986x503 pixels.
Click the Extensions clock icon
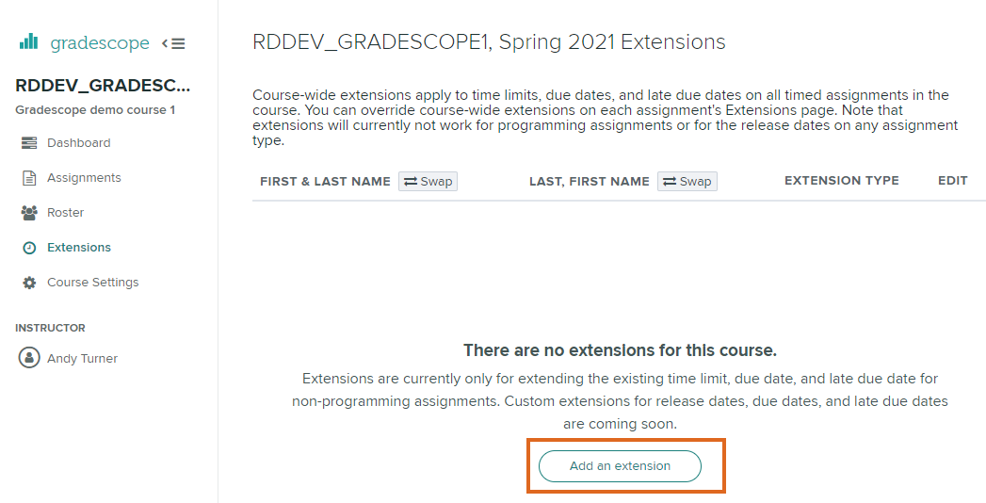[29, 248]
